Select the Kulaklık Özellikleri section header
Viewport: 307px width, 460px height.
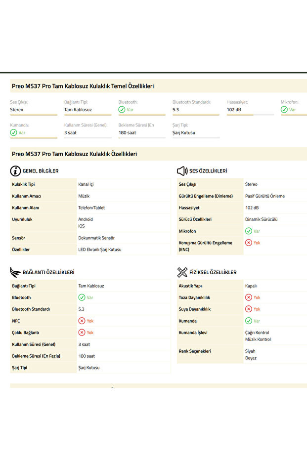[x=74, y=154]
